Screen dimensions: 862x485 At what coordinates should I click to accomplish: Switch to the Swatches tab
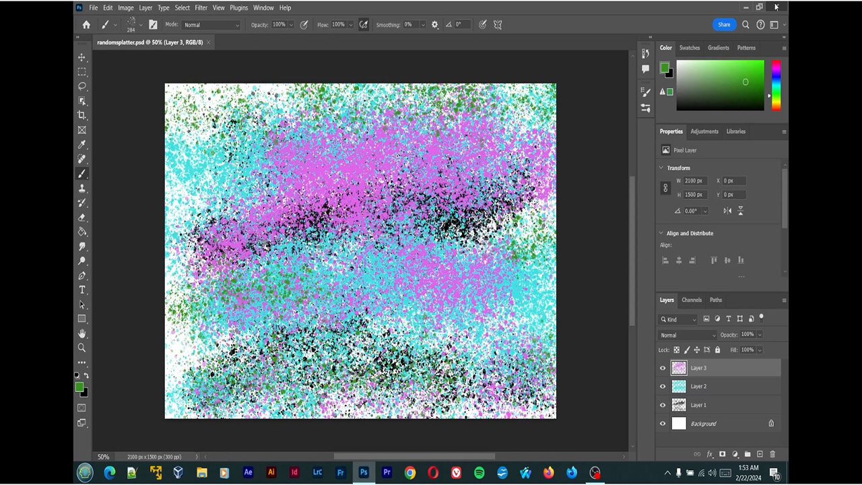coord(690,48)
